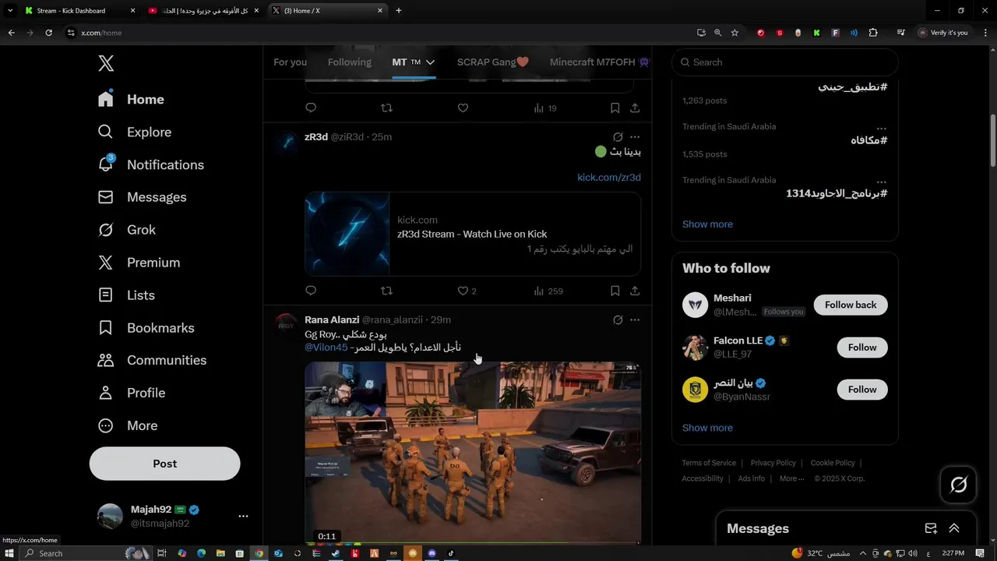997x561 pixels.
Task: Switch to For you tab
Action: [x=290, y=62]
